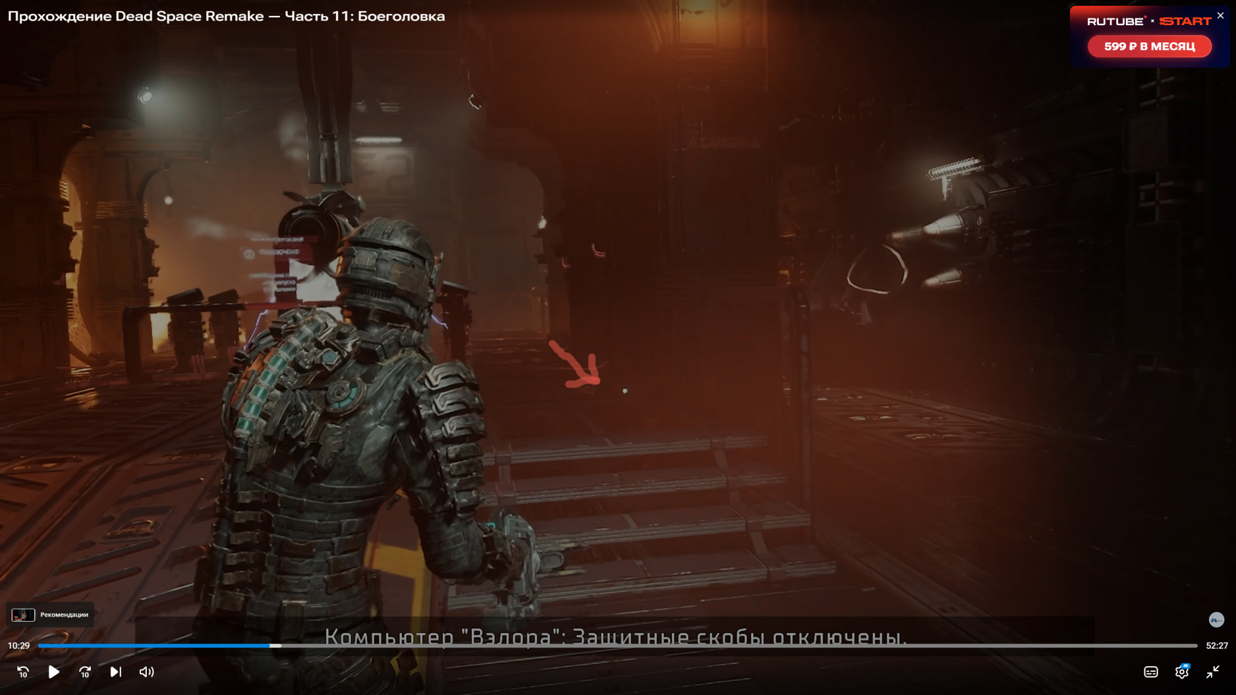The image size is (1236, 695).
Task: Click the RUTUBE logo in the ad
Action: 1116,21
